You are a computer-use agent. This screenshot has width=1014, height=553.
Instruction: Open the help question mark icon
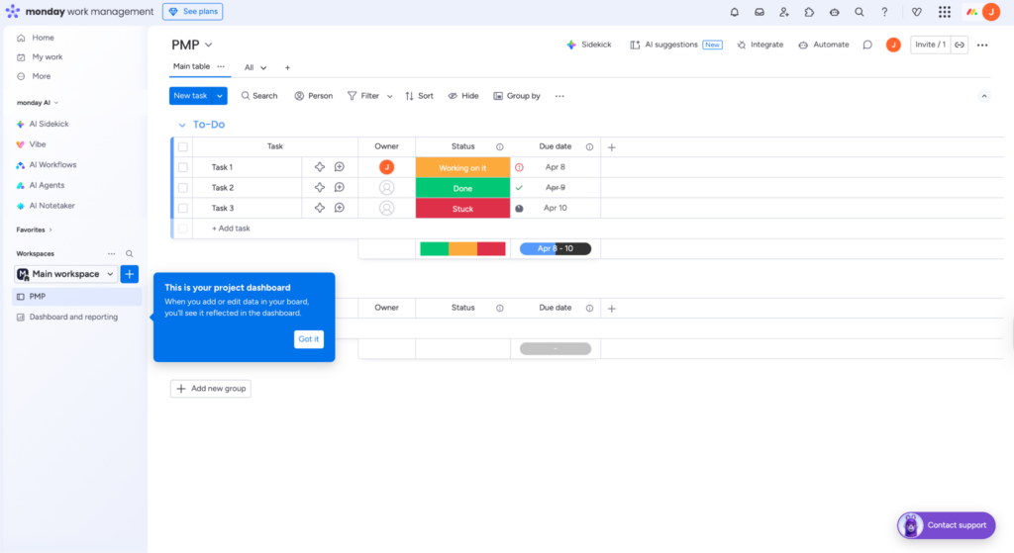tap(884, 12)
